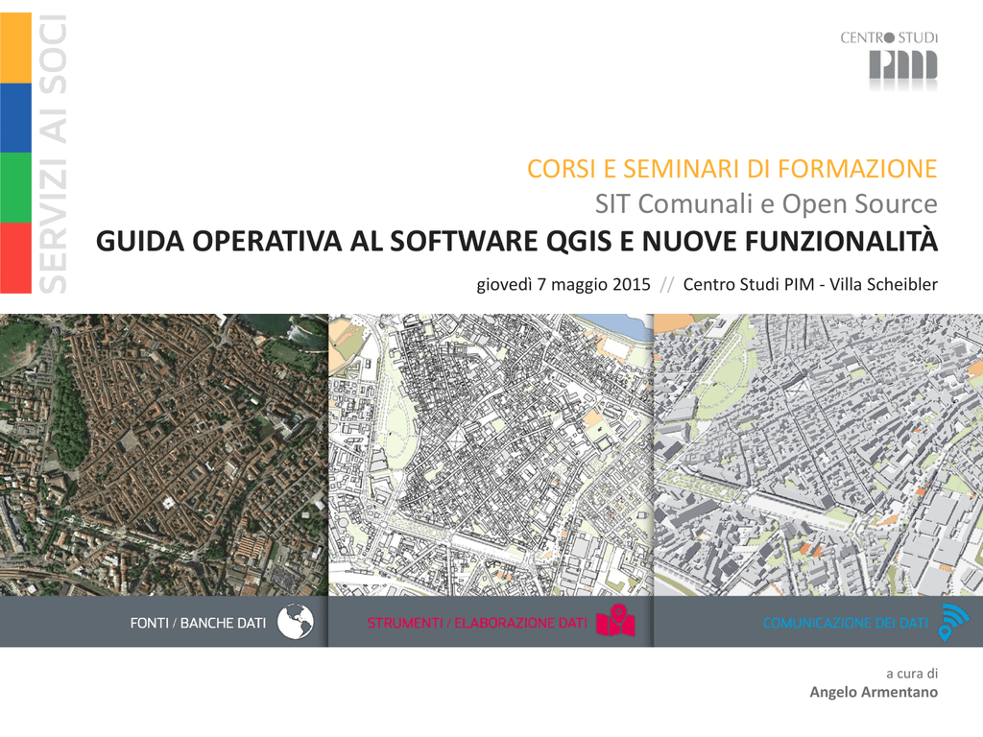The height and width of the screenshot is (737, 983).
Task: Click 'Centro Studi PIM - Villa Scheibler' text
Action: point(810,284)
